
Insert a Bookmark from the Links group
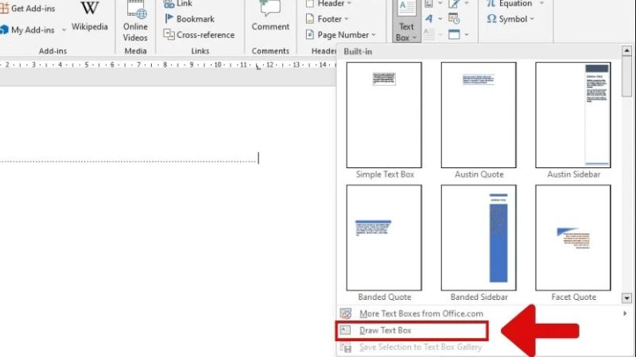pos(189,19)
